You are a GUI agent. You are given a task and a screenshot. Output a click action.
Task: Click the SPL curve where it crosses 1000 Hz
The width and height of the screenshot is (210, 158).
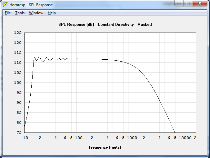[x=128, y=63]
